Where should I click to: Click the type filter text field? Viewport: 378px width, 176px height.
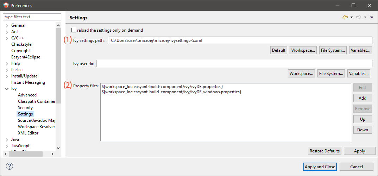(32, 17)
